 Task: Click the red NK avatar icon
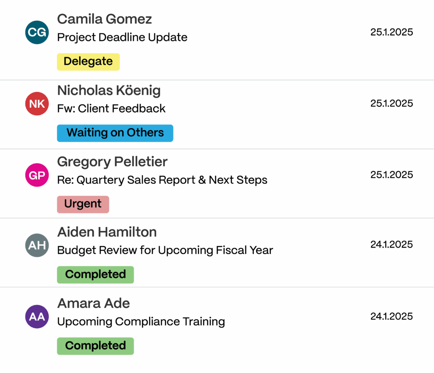[x=37, y=103]
